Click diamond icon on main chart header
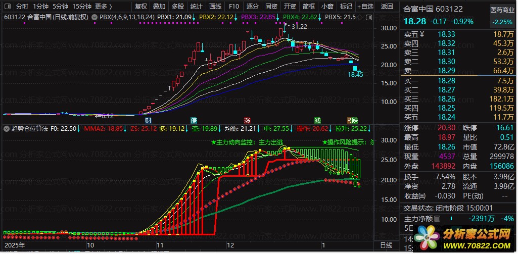This screenshot has width=519, height=254. (360, 17)
